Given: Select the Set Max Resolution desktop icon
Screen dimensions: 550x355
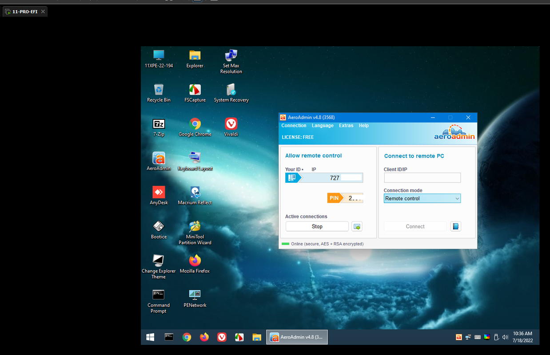Looking at the screenshot, I should tap(231, 62).
